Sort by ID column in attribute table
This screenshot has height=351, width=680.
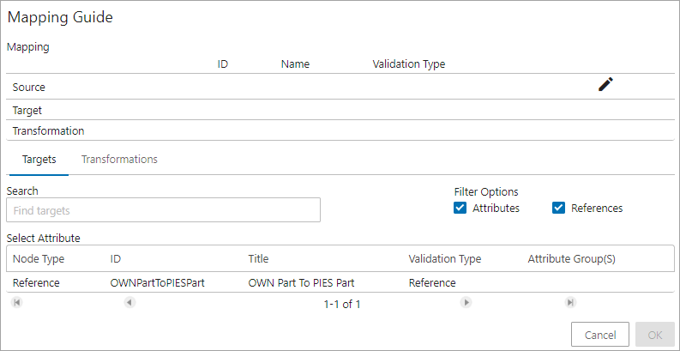[116, 259]
